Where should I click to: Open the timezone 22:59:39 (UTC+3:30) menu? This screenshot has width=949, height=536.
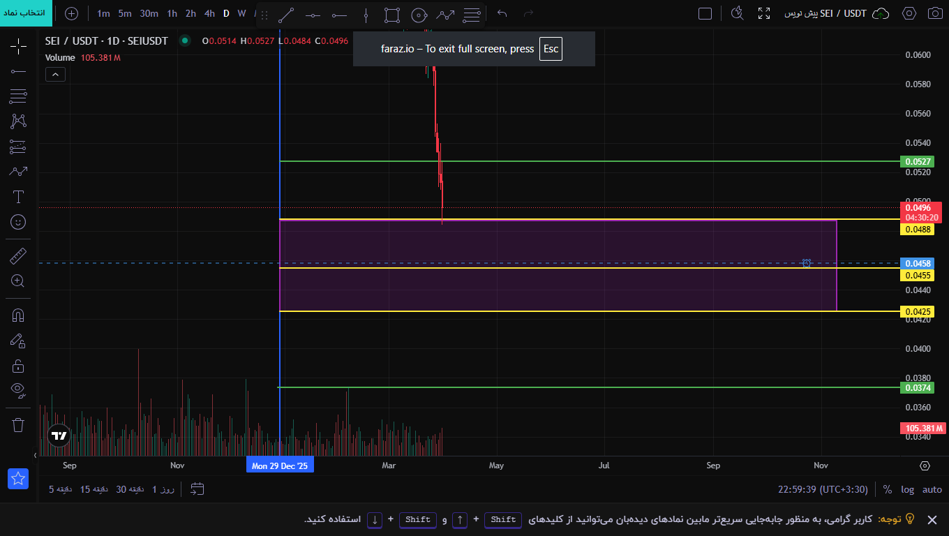tap(823, 489)
